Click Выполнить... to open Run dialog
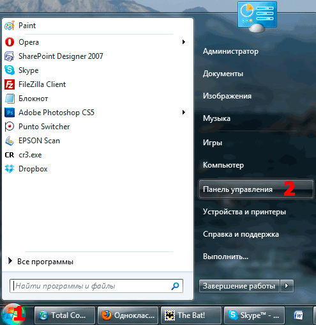316x325 pixels. pos(225,257)
